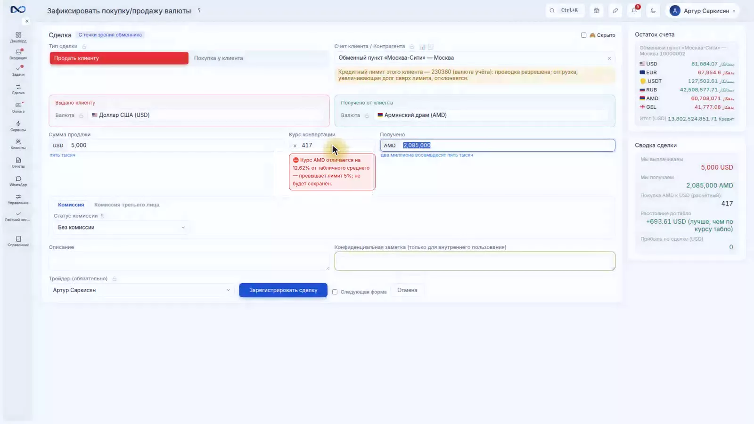Check the Скрыто checkbox
Screen dimensions: 754x424
click(583, 35)
